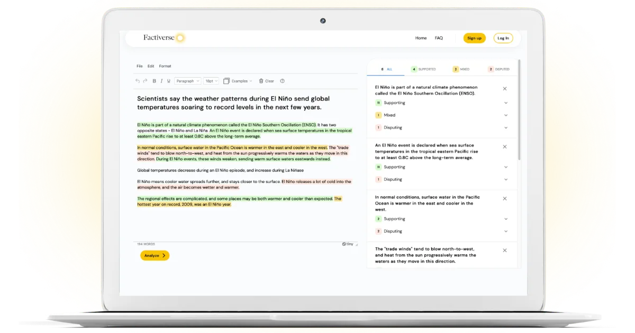
Task: Click the Log In button
Action: [503, 38]
